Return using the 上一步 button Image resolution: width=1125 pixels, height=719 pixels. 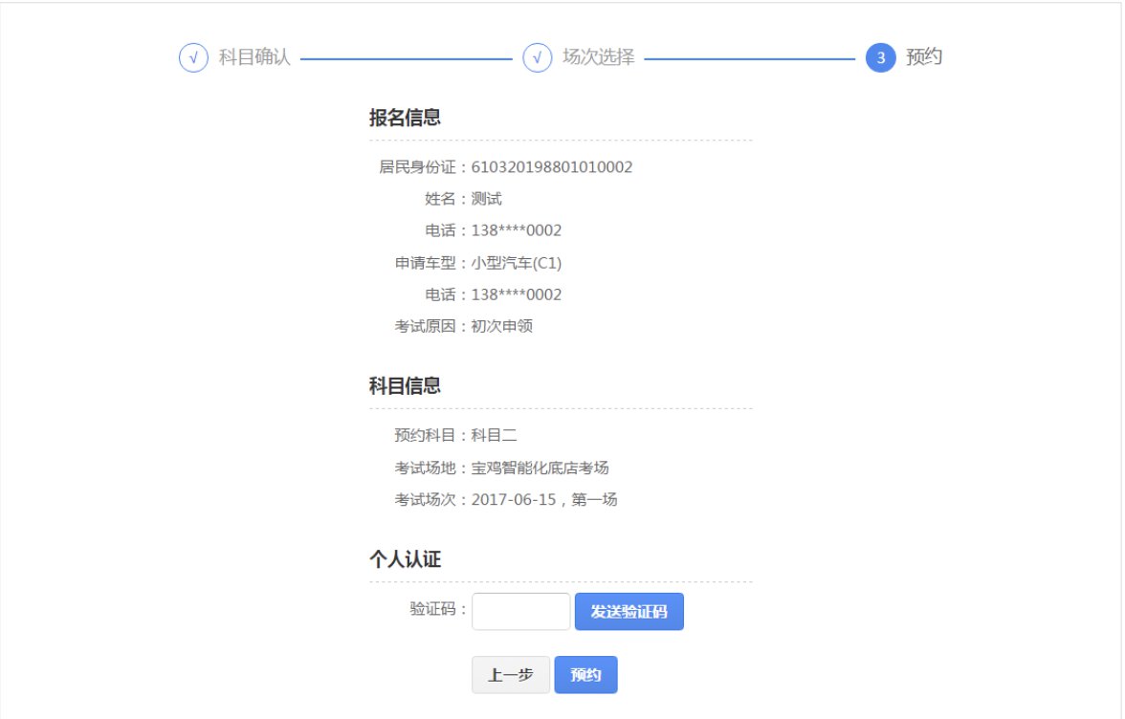(x=511, y=675)
